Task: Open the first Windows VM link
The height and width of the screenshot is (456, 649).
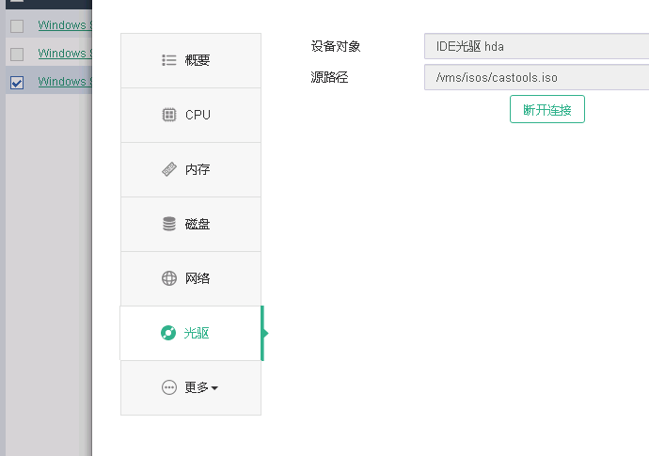Action: [x=64, y=25]
